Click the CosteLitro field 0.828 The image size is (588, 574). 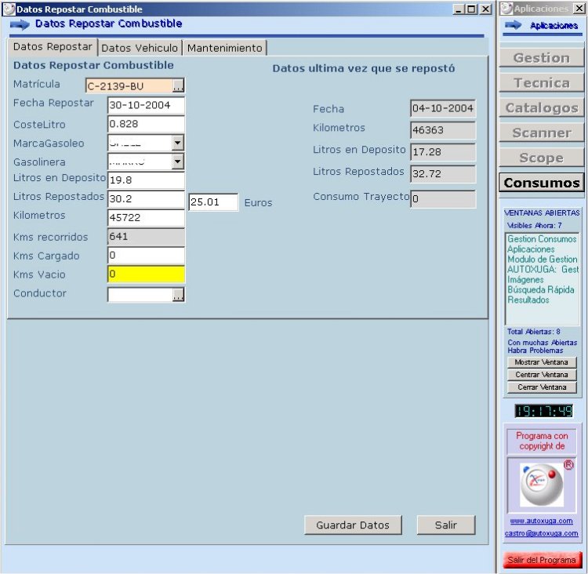146,124
